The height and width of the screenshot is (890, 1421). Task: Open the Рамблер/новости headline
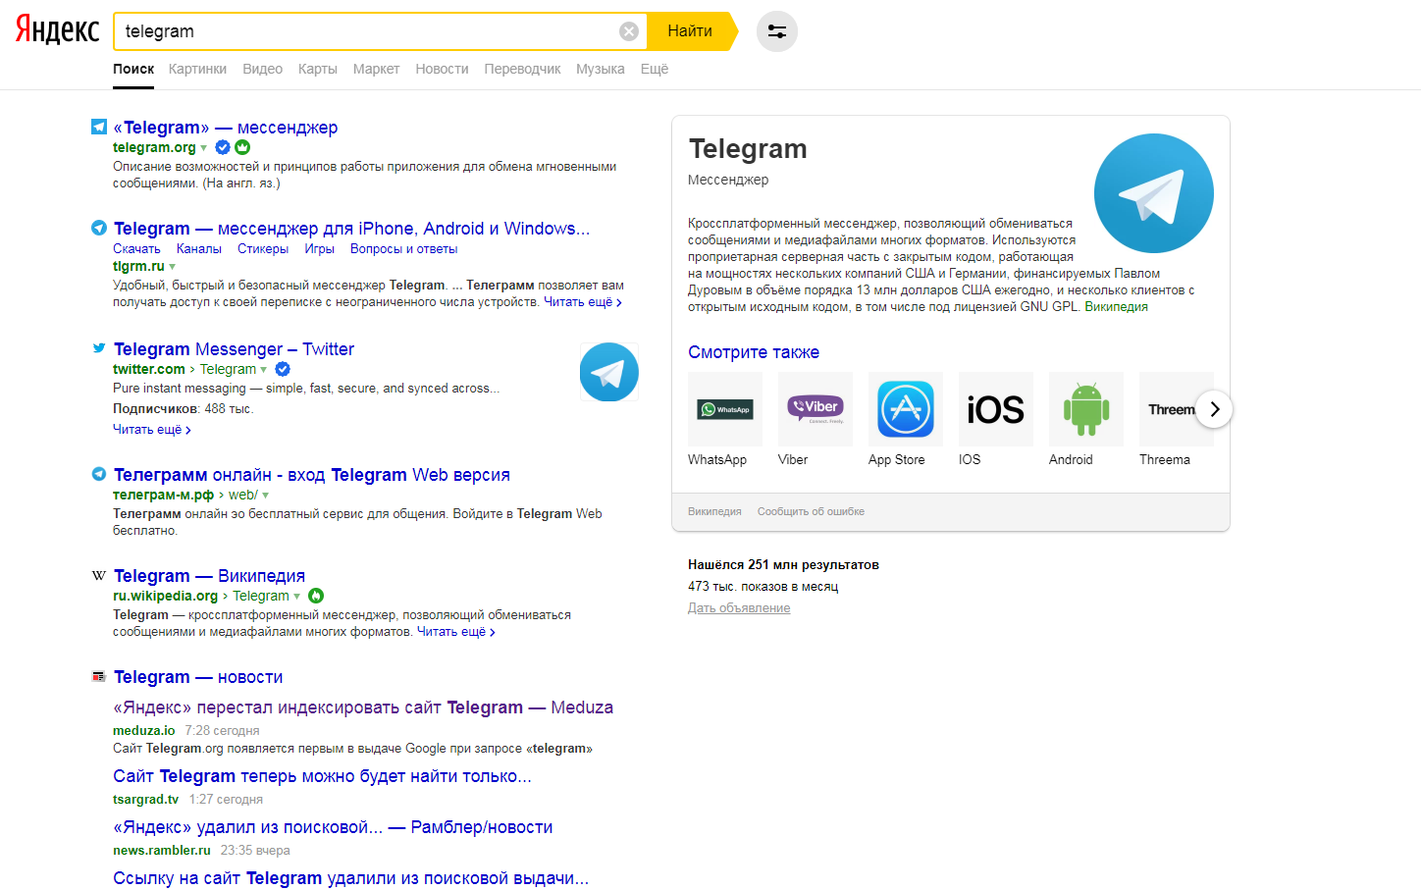tap(333, 827)
